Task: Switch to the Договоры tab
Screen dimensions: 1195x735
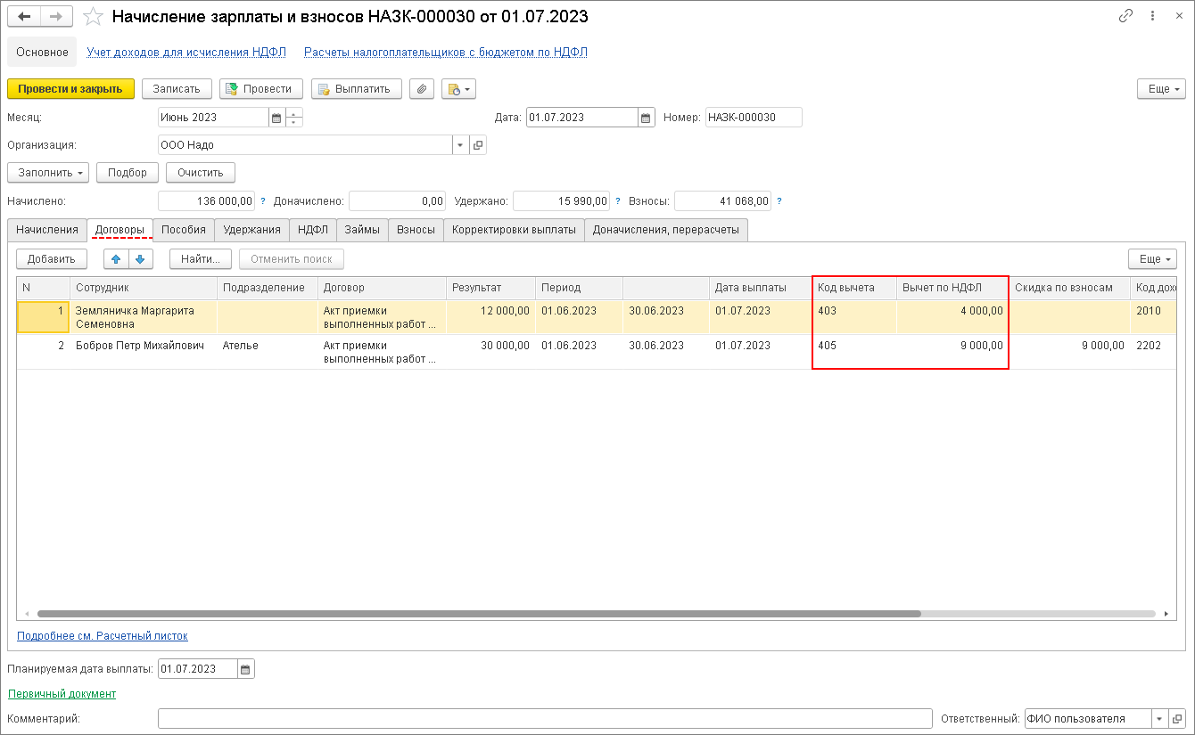Action: click(119, 230)
